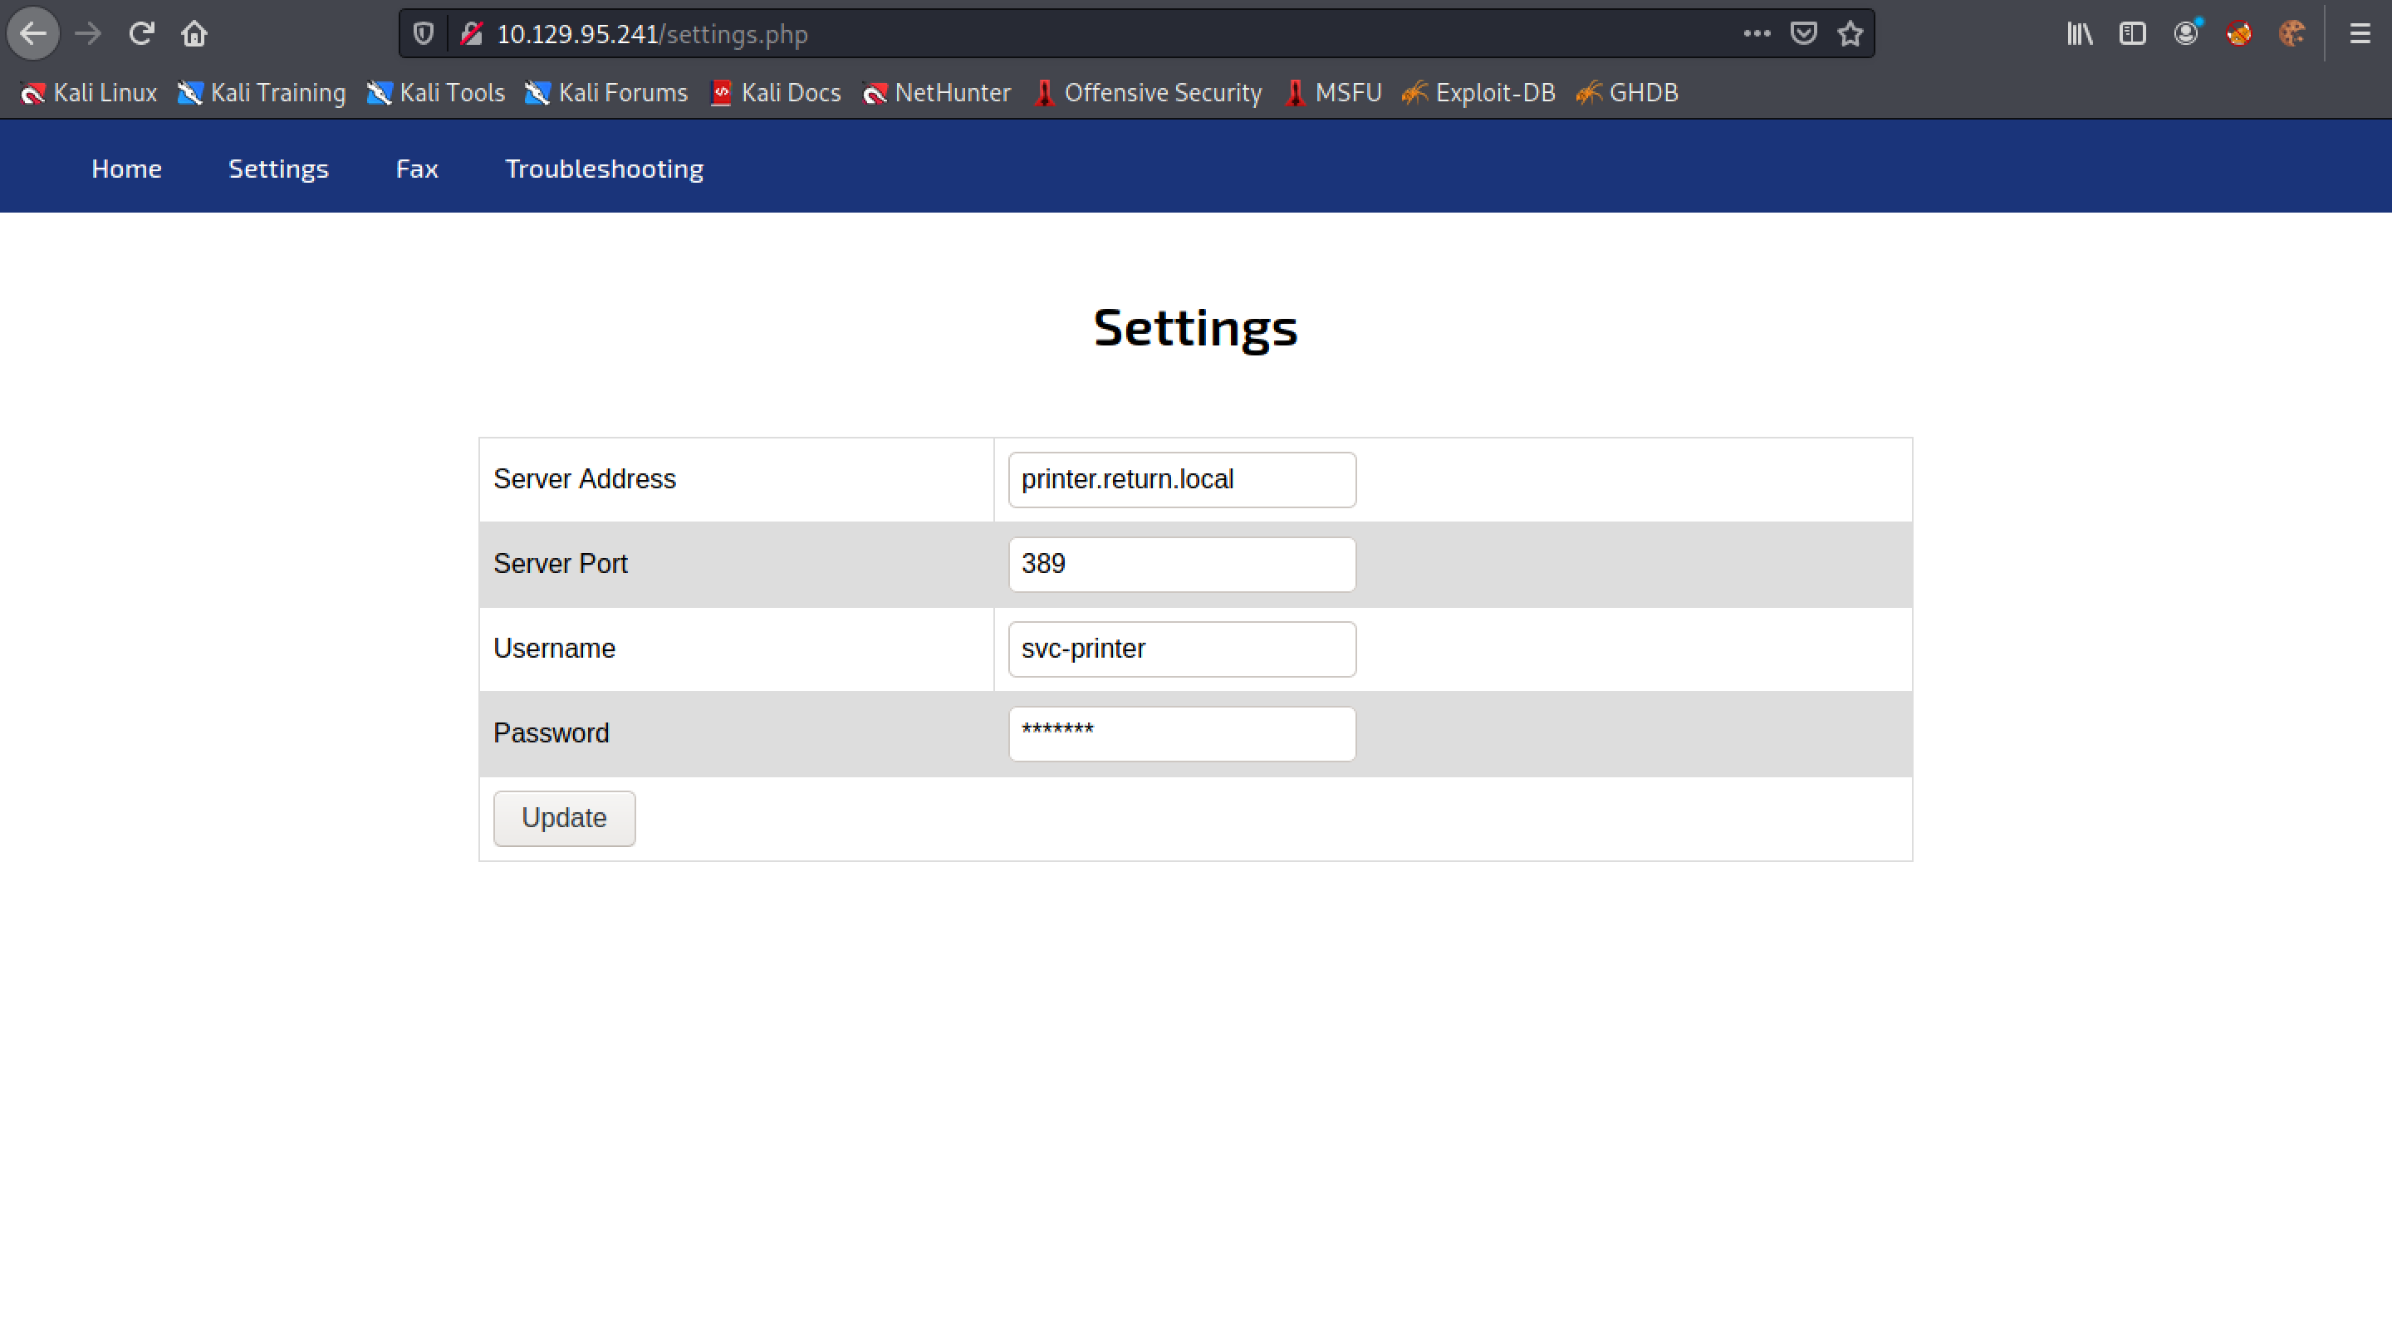The width and height of the screenshot is (2392, 1342).
Task: Open the Troubleshooting nav item
Action: coord(605,169)
